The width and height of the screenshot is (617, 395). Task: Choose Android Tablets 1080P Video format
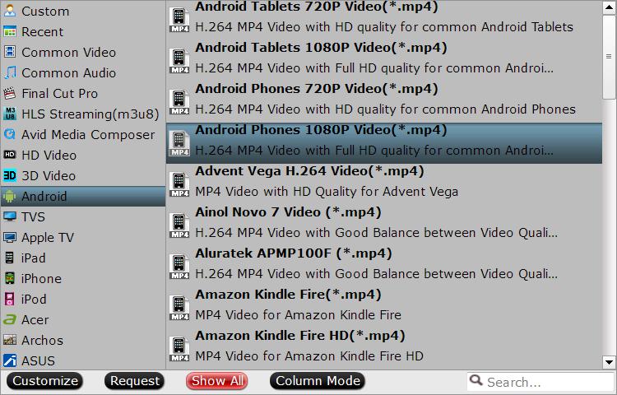tap(384, 58)
